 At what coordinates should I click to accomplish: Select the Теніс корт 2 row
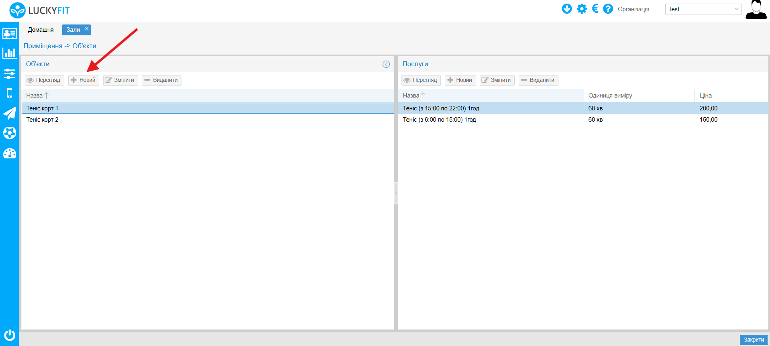(x=42, y=120)
